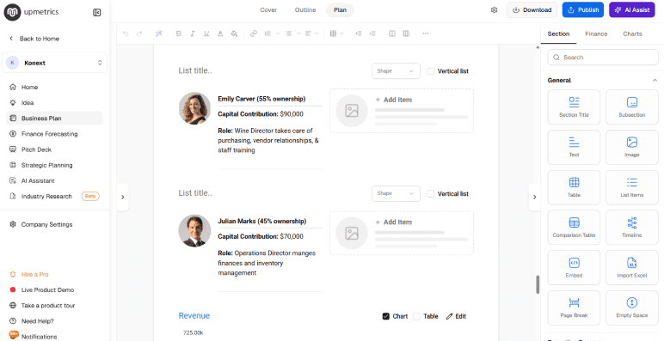Collapse right panel with chevron arrow
Viewport: 664px width, 341px height.
(534, 197)
